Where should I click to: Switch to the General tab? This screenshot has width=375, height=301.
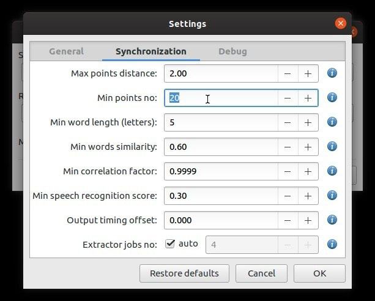[66, 51]
